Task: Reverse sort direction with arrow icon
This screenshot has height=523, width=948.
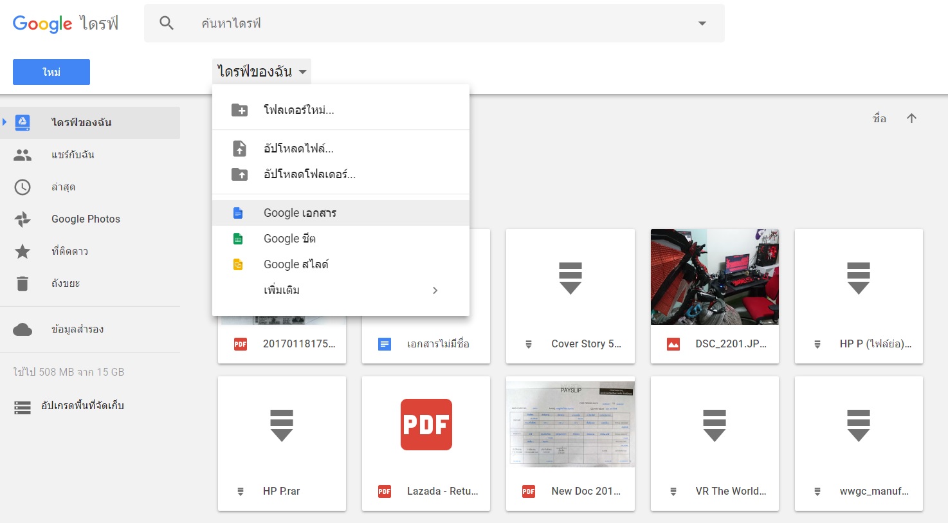Action: click(x=911, y=118)
